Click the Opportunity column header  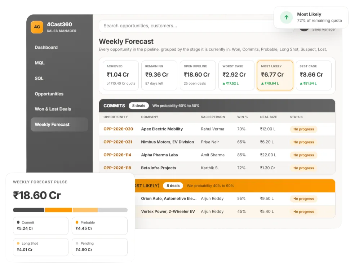click(x=116, y=117)
